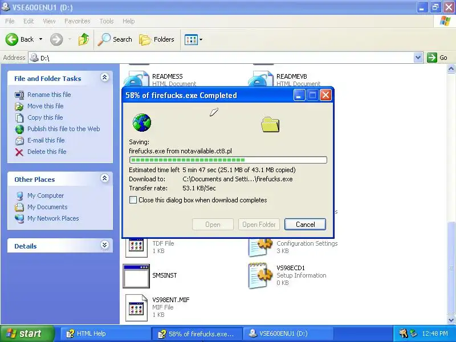
Task: Click the green Go arrow button
Action: (432, 58)
